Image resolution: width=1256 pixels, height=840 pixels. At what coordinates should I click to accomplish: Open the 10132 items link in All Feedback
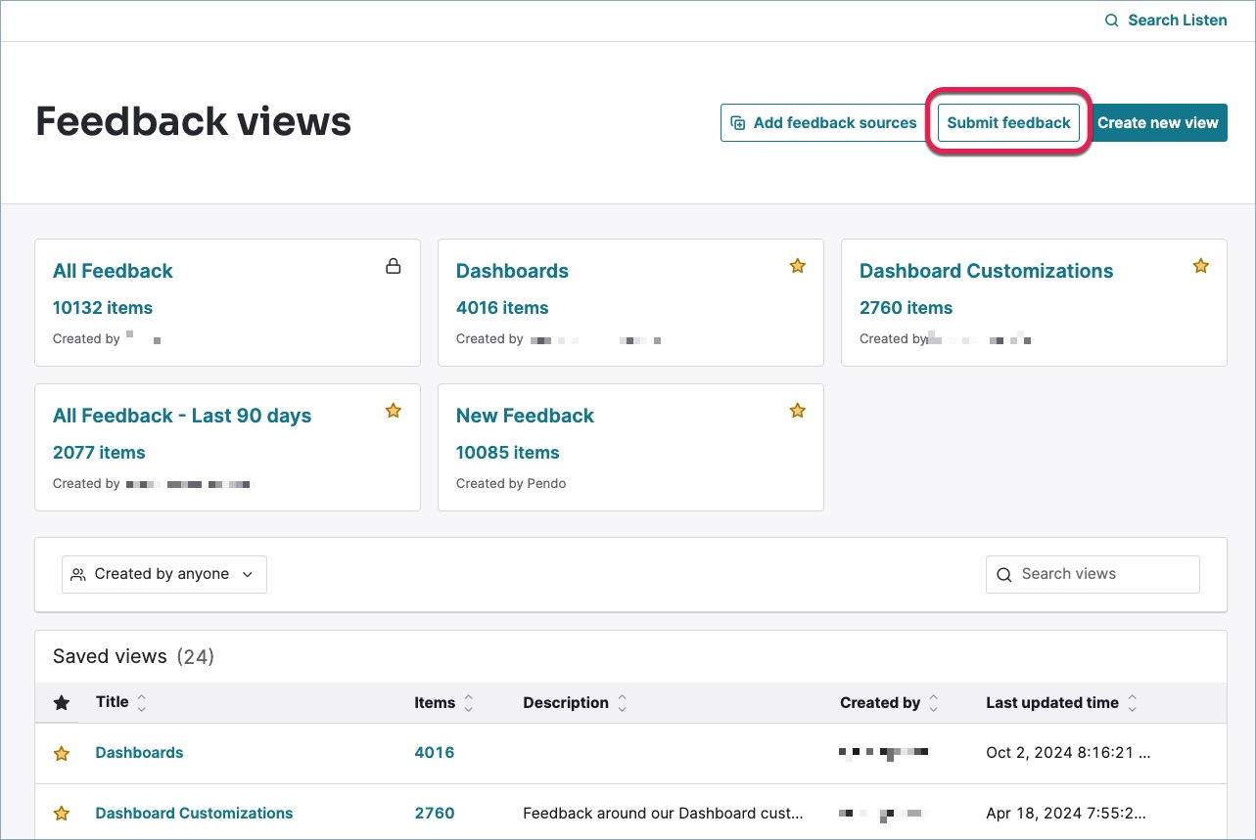(x=103, y=308)
